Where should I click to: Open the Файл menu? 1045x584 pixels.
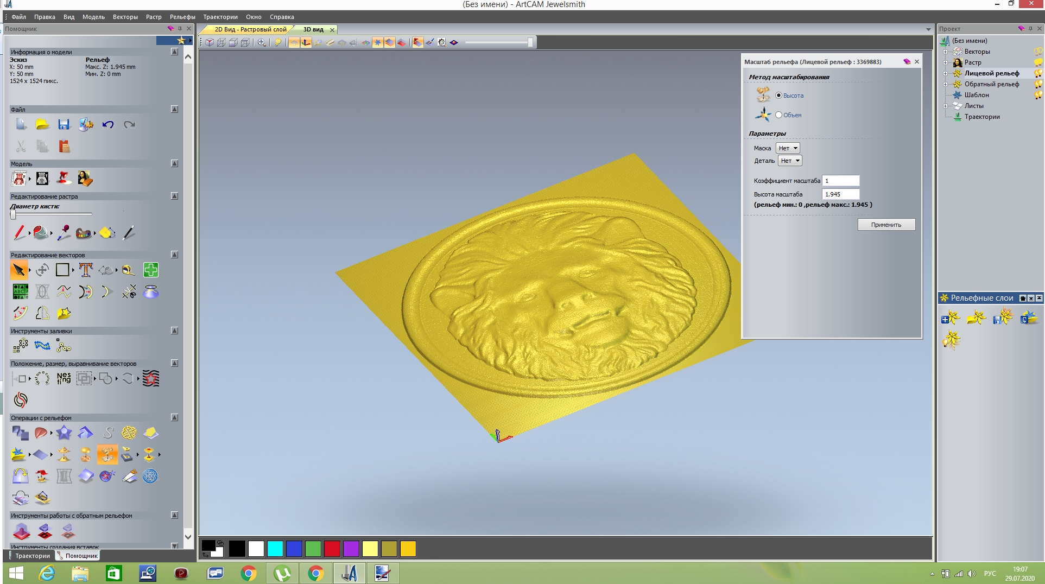pyautogui.click(x=18, y=17)
